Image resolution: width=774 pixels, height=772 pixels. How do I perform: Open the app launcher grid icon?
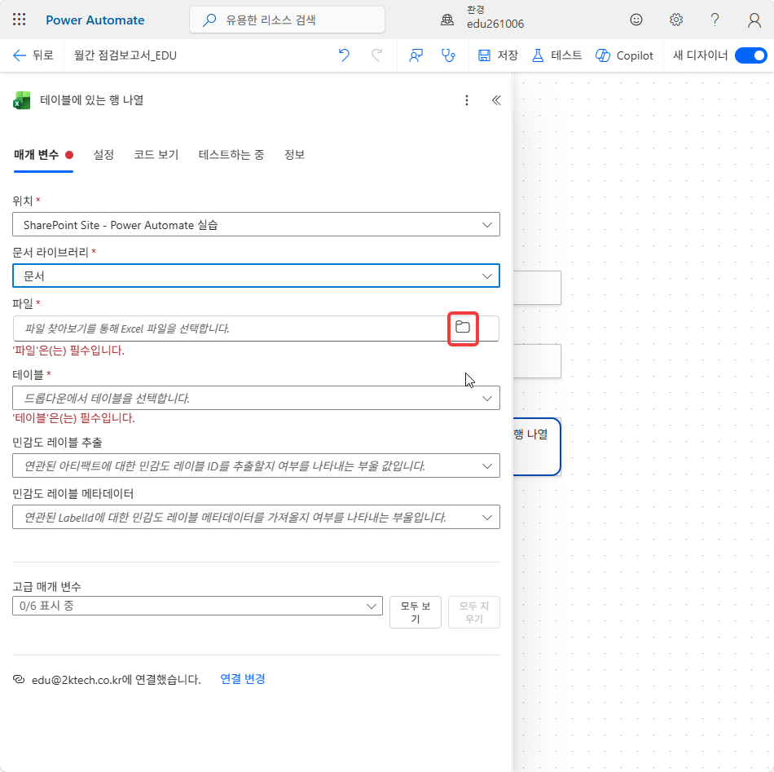tap(20, 20)
